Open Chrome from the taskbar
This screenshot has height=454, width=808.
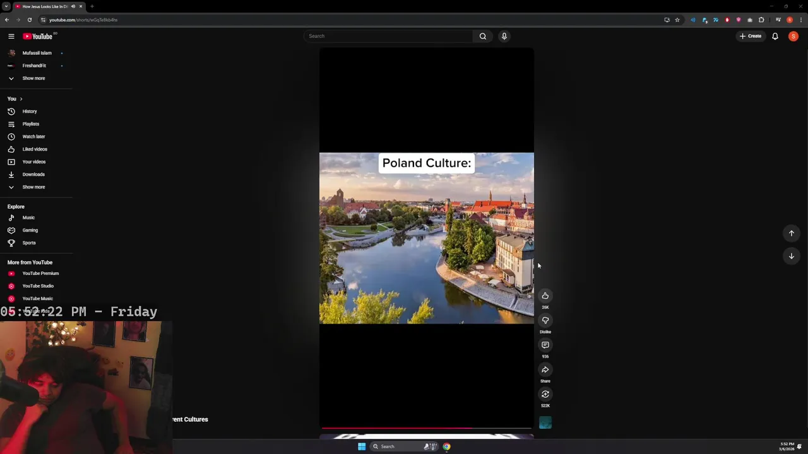(x=446, y=446)
